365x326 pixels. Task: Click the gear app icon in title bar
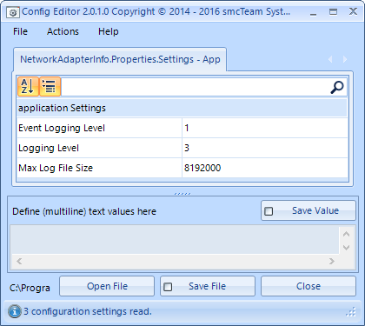(13, 12)
